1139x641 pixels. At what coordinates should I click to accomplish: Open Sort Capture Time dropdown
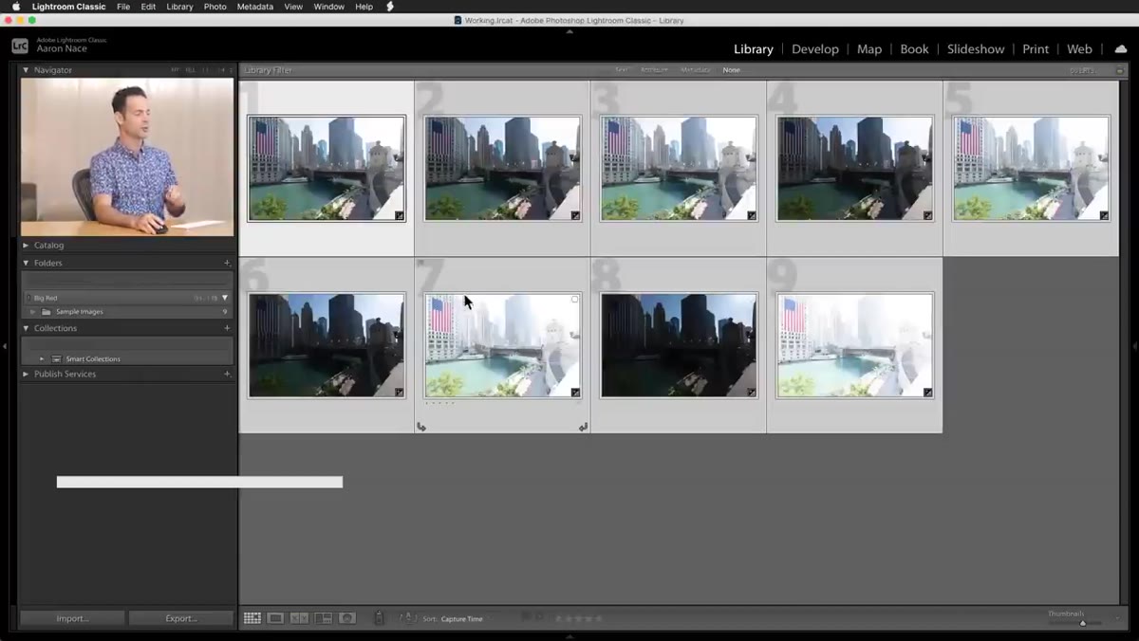[x=462, y=619]
